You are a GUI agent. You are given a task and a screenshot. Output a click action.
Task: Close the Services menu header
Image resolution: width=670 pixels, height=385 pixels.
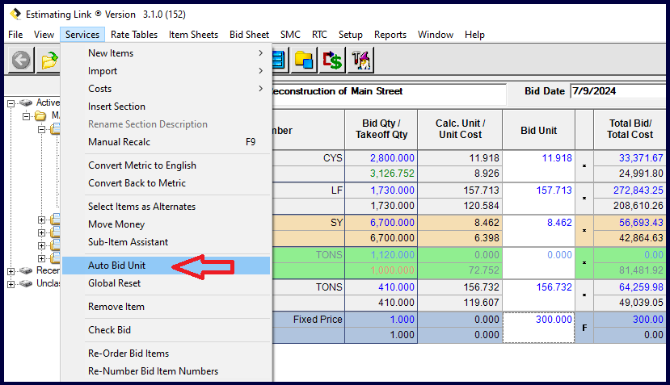pyautogui.click(x=82, y=35)
